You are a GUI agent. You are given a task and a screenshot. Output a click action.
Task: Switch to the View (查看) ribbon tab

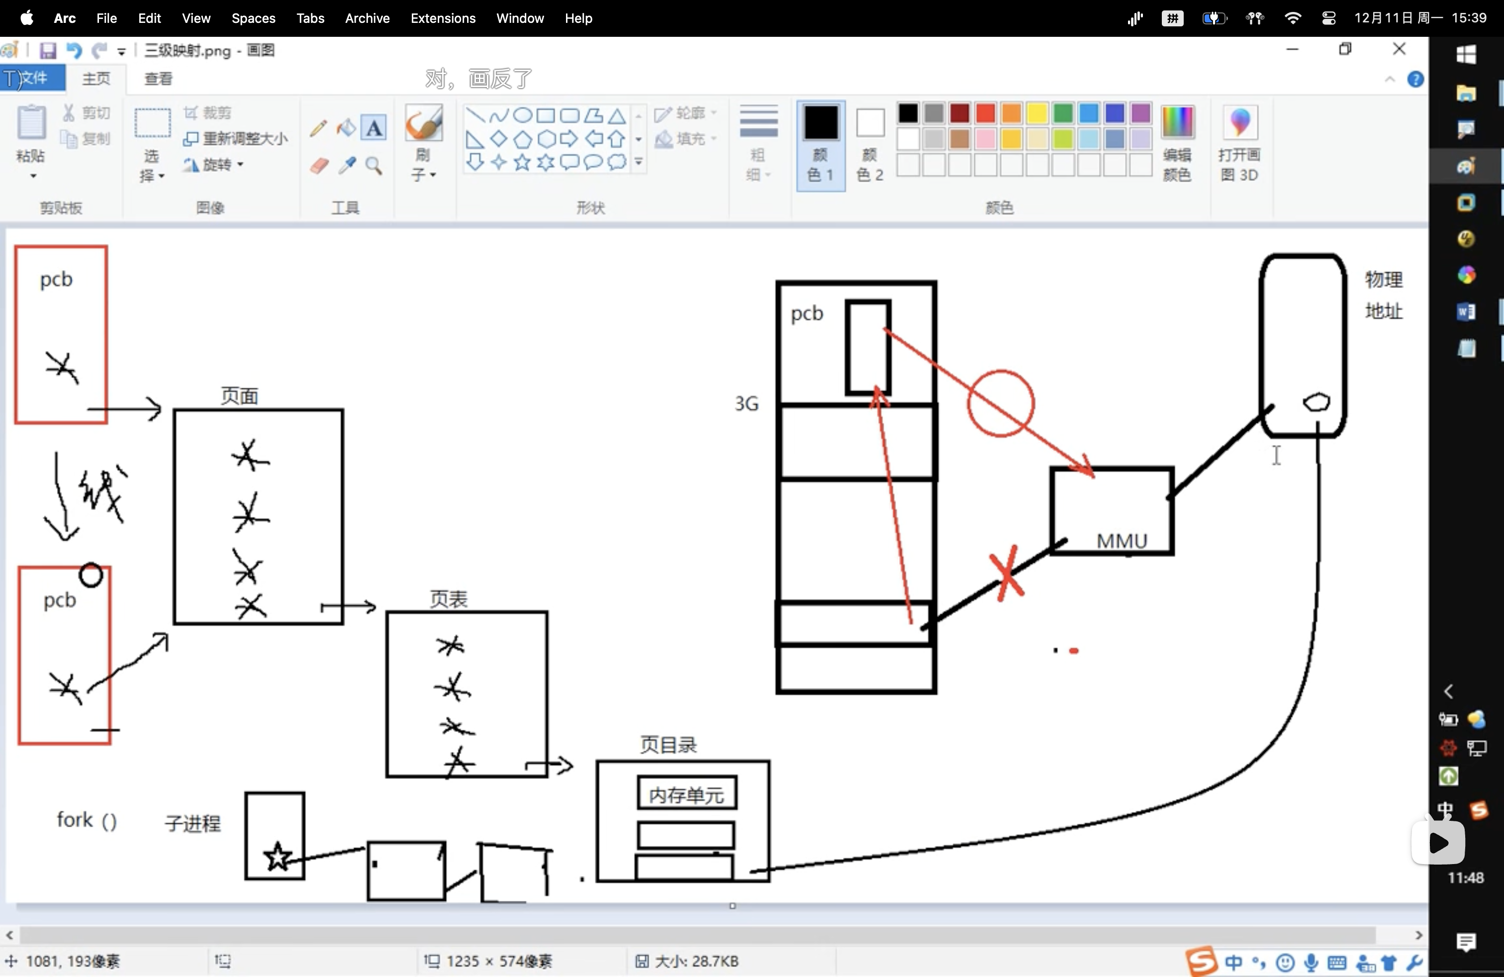(x=158, y=79)
